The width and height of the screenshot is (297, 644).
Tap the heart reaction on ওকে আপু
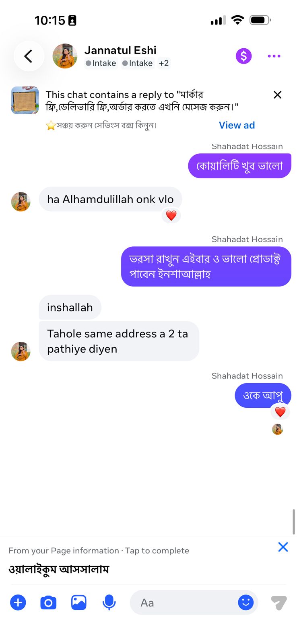280,412
